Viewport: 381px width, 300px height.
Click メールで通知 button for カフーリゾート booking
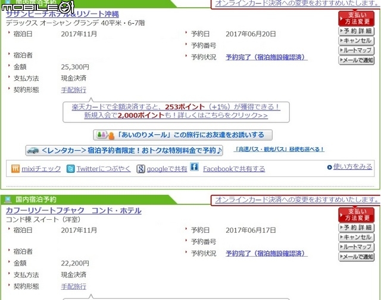(356, 257)
